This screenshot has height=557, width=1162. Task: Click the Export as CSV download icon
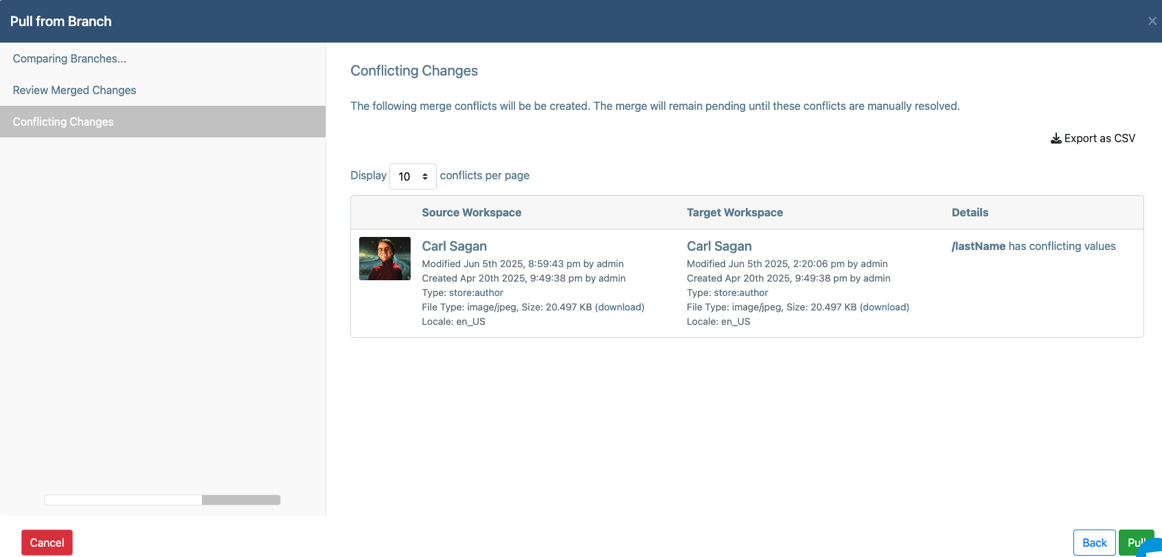pyautogui.click(x=1056, y=139)
